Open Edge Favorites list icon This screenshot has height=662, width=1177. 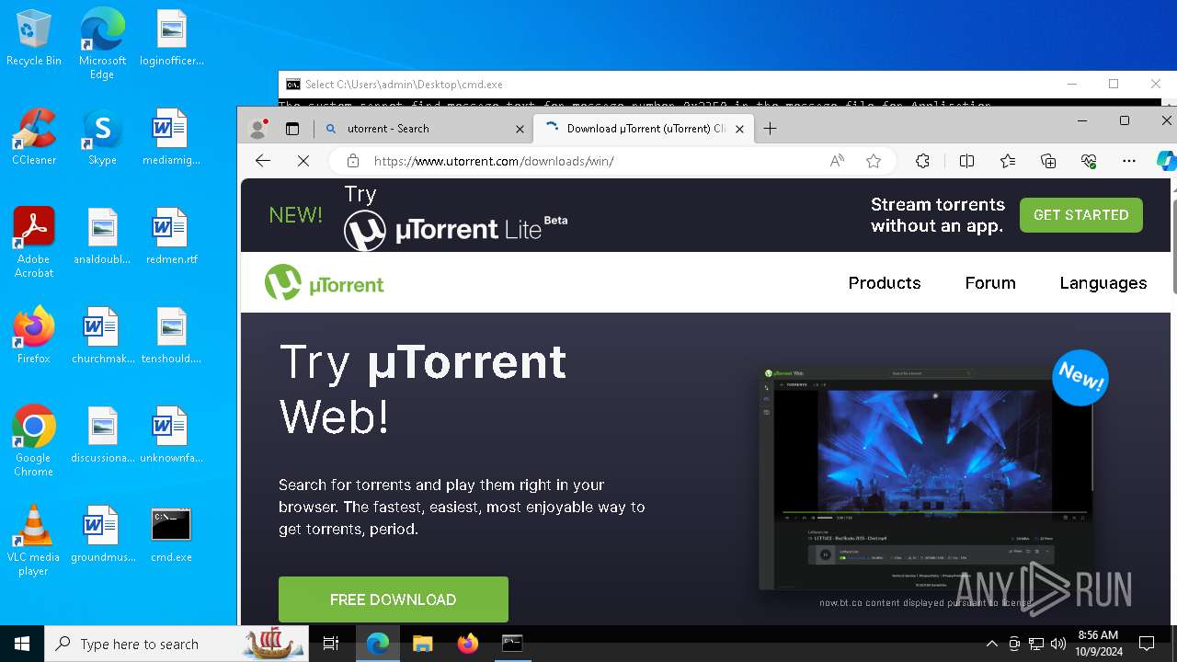click(x=1008, y=161)
